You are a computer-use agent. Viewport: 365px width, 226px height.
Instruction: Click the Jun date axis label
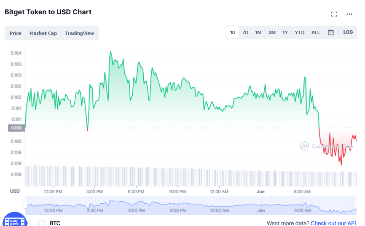(x=261, y=191)
